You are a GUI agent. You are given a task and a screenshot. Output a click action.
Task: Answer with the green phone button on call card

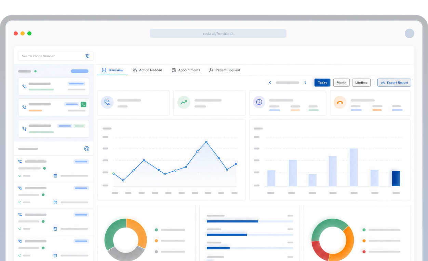(83, 104)
